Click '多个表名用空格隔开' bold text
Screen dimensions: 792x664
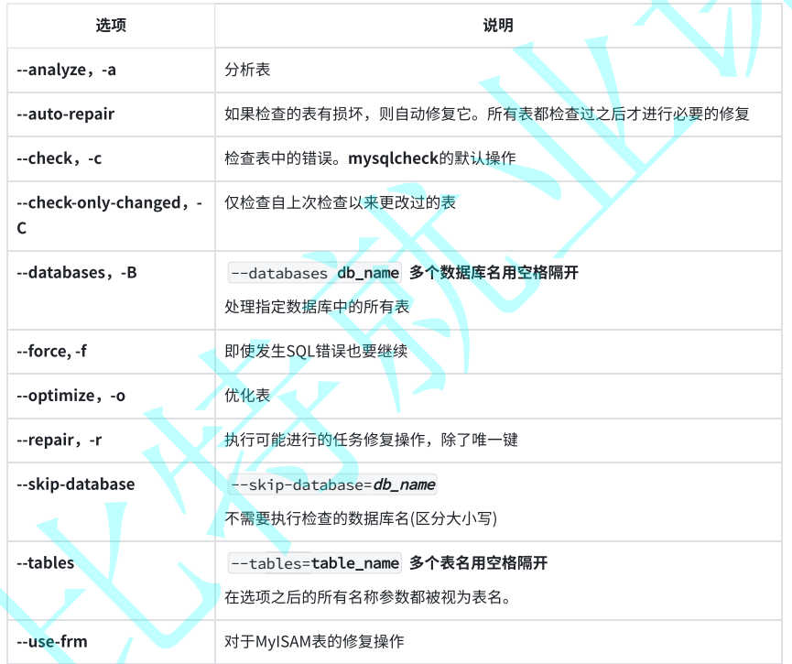tap(478, 563)
